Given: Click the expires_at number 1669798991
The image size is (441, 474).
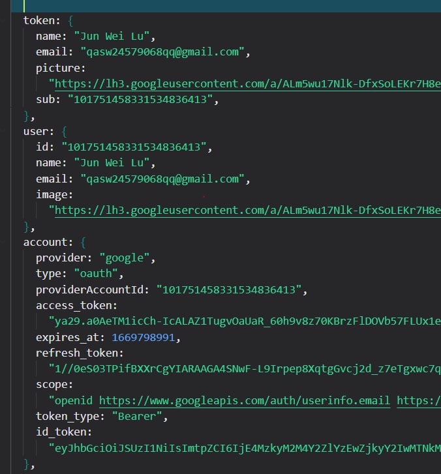Looking at the screenshot, I should point(143,337).
